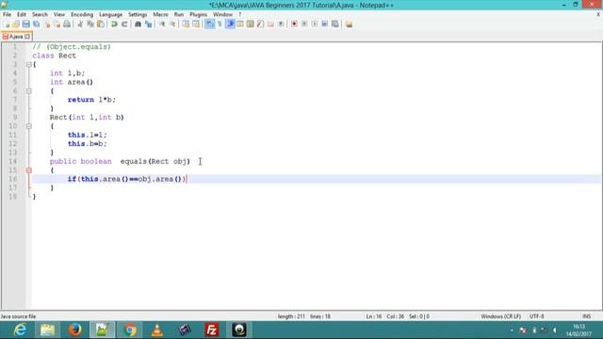Click the Close document toolbar icon
This screenshot has width=603, height=339.
pyautogui.click(x=47, y=24)
